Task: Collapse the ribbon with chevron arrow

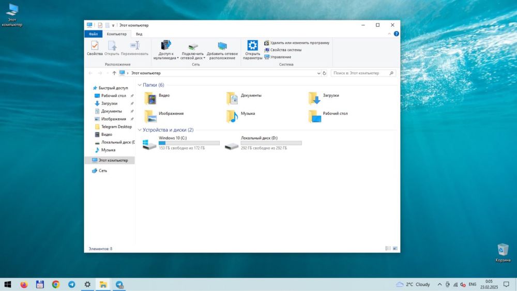Action: pos(389,34)
